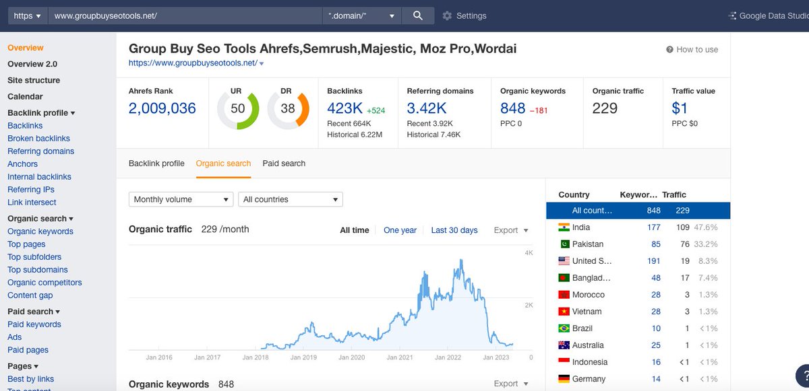This screenshot has width=809, height=391.
Task: Click the India flag icon
Action: 564,227
